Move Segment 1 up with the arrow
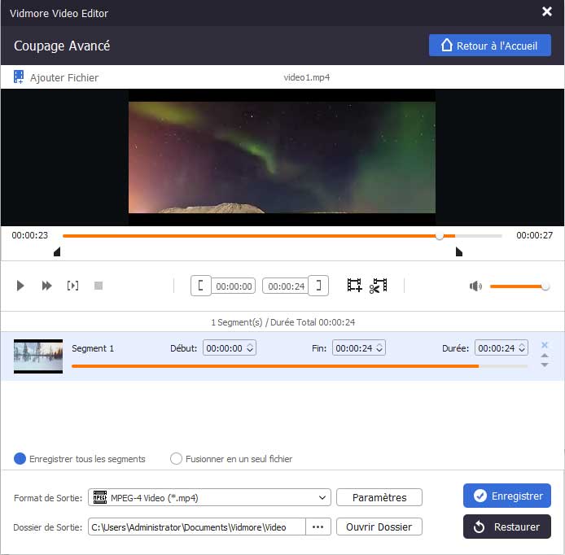 pyautogui.click(x=545, y=356)
